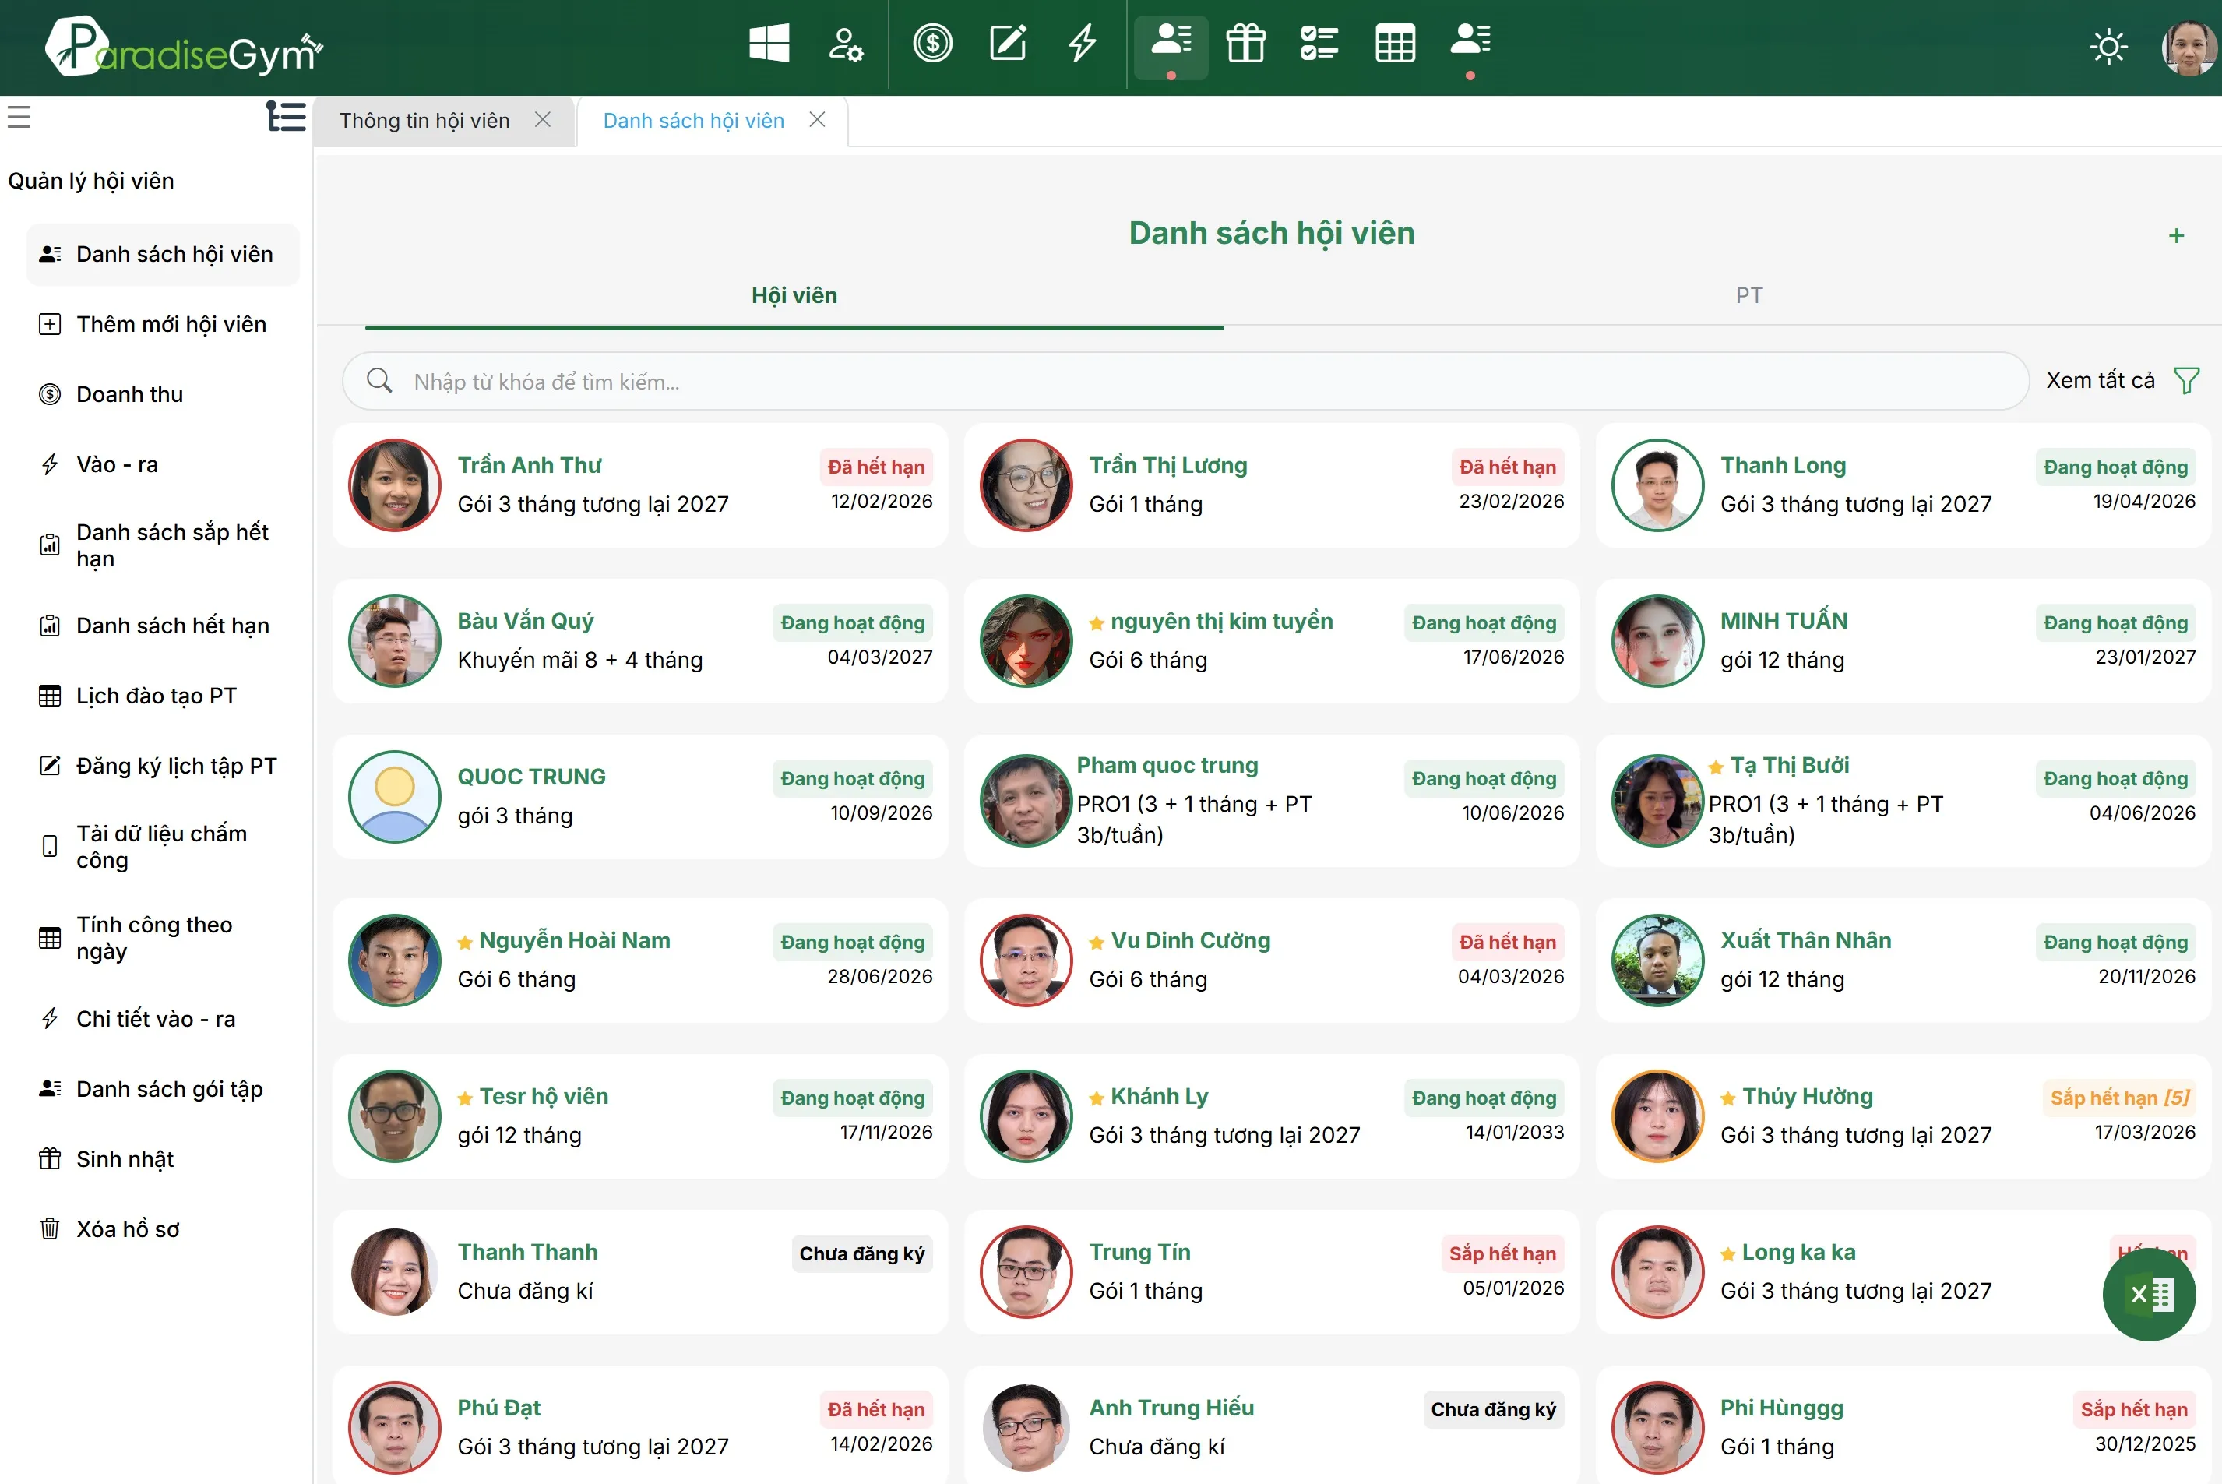Switch to the Thông tin hội viên tab
This screenshot has height=1484, width=2222.
tap(424, 122)
